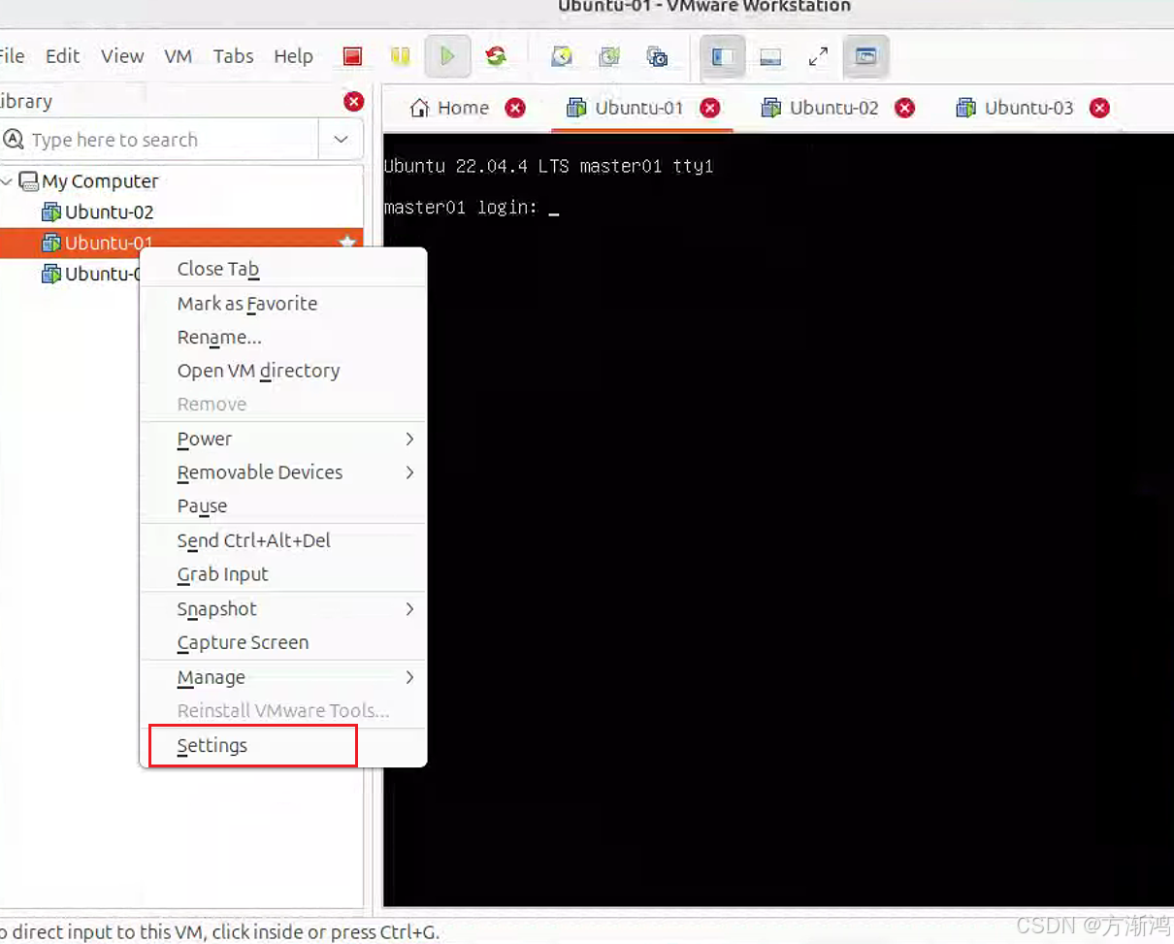Viewport: 1174px width, 944px height.
Task: Click the My Computer tree label
Action: pyautogui.click(x=100, y=181)
